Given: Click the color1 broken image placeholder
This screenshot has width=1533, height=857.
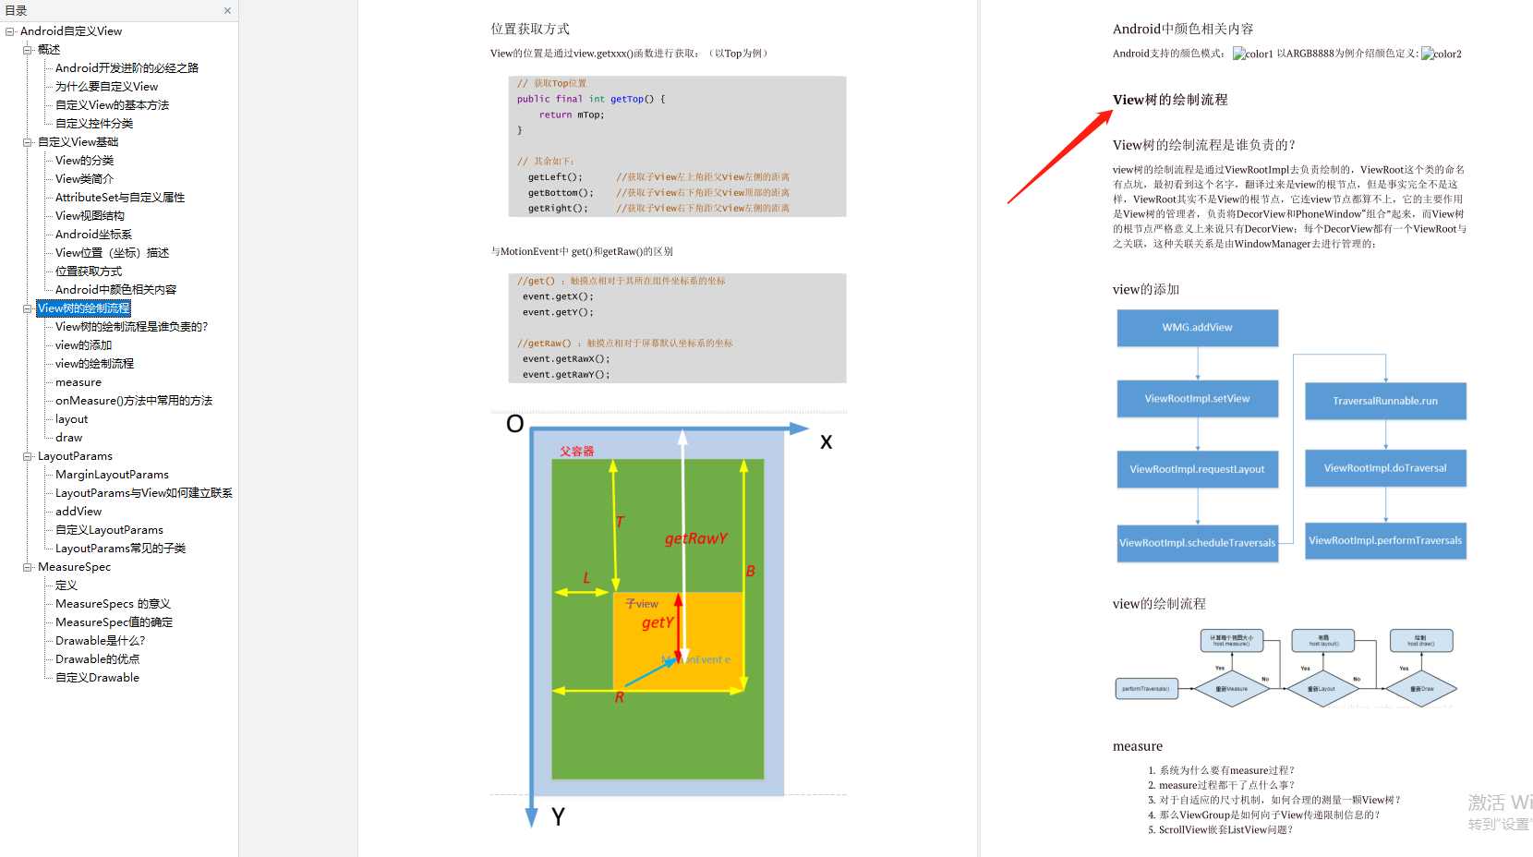Looking at the screenshot, I should (x=1253, y=54).
